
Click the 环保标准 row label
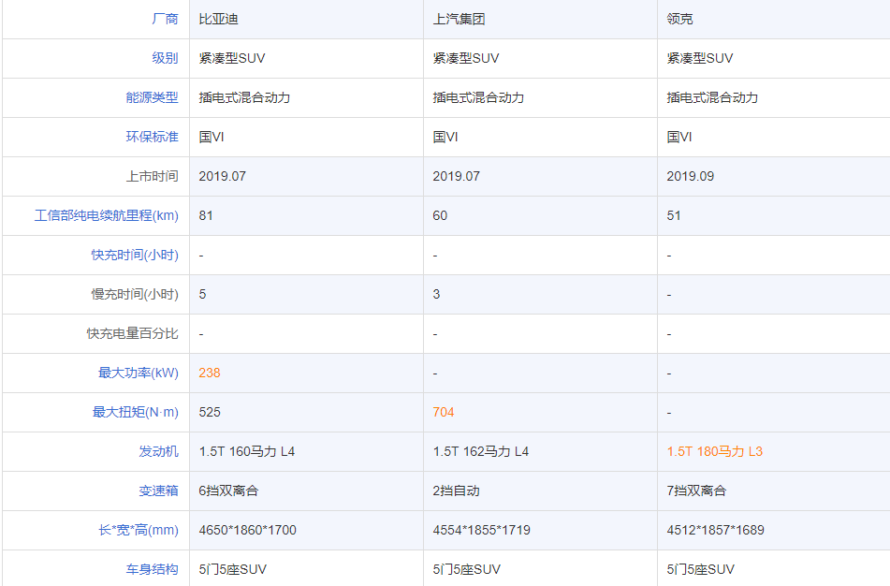point(152,137)
